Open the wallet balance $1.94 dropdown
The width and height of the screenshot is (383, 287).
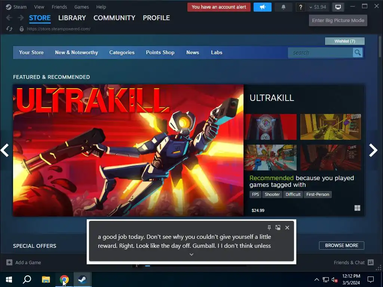(x=318, y=7)
